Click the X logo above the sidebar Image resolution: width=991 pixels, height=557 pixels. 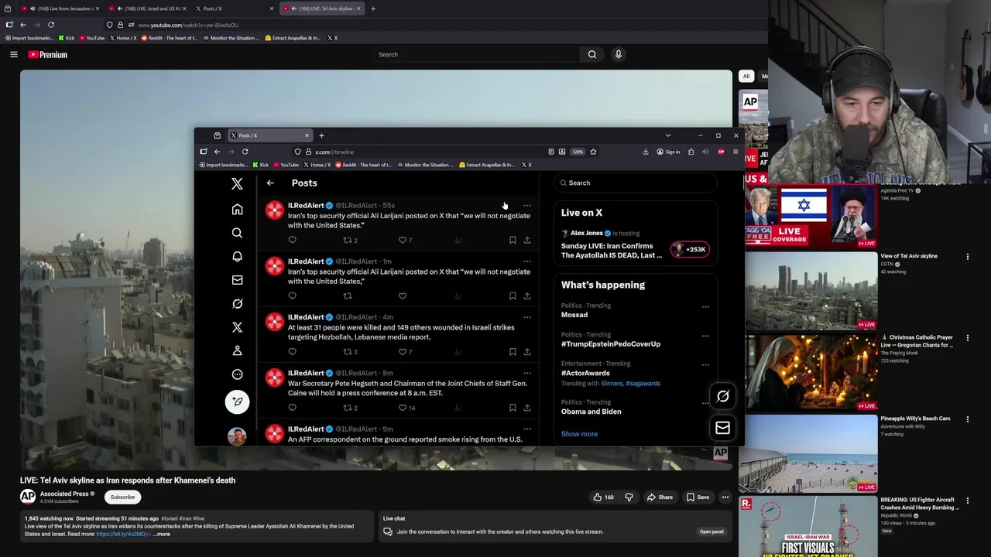coord(237,183)
